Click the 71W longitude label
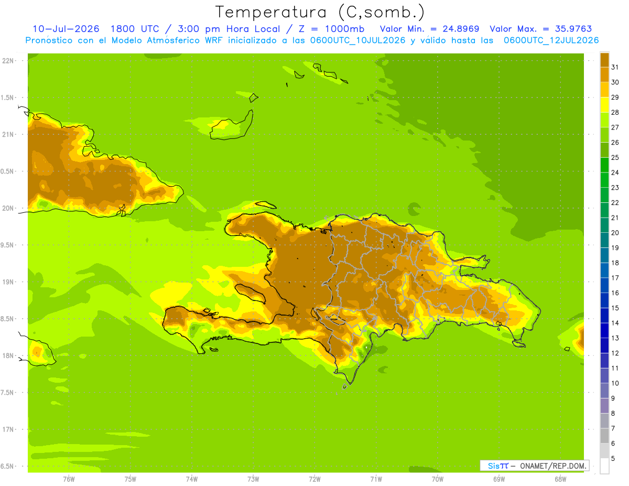This screenshot has height=486, width=629. point(376,479)
